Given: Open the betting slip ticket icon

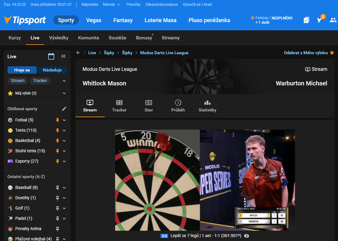Looking at the screenshot, I should (306, 20).
